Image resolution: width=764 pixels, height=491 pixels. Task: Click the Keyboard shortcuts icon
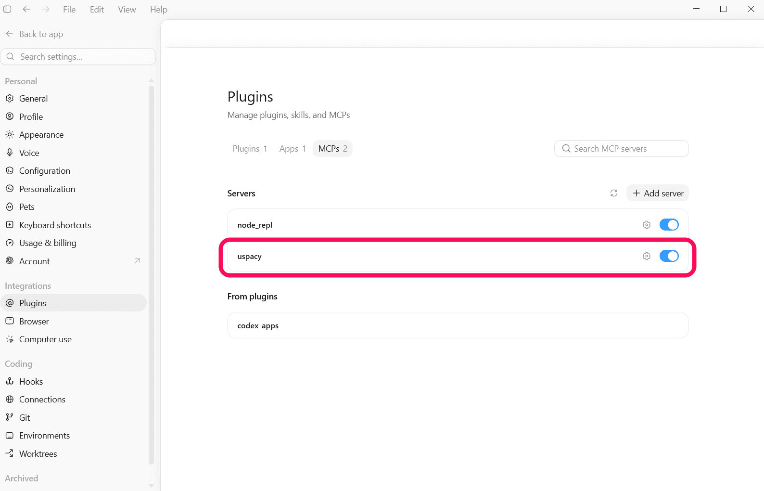pyautogui.click(x=10, y=225)
